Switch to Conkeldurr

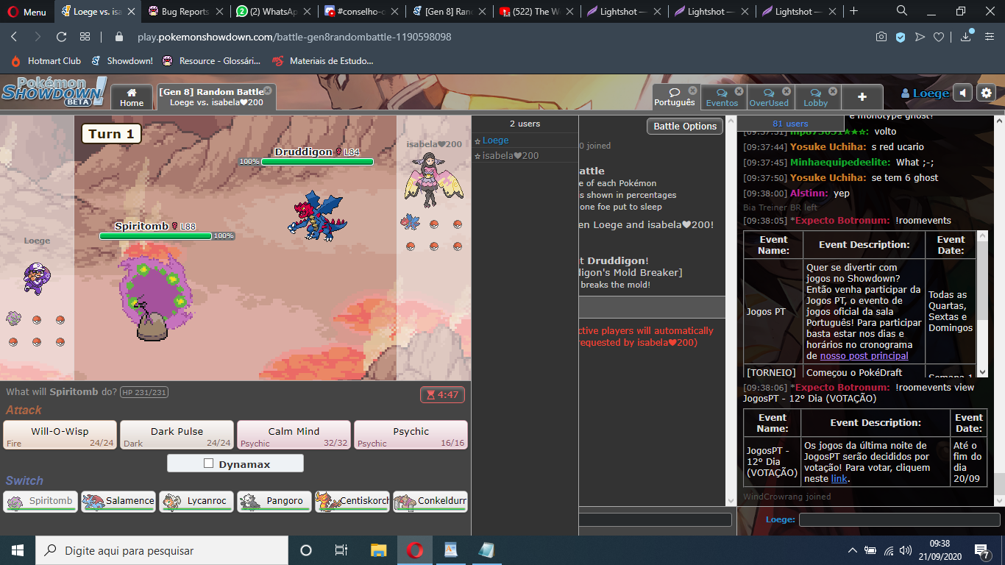click(430, 502)
